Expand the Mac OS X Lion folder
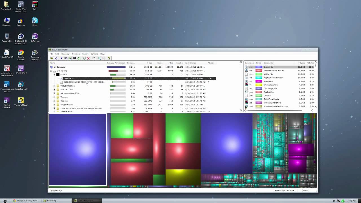361x203 pixels. click(x=54, y=90)
